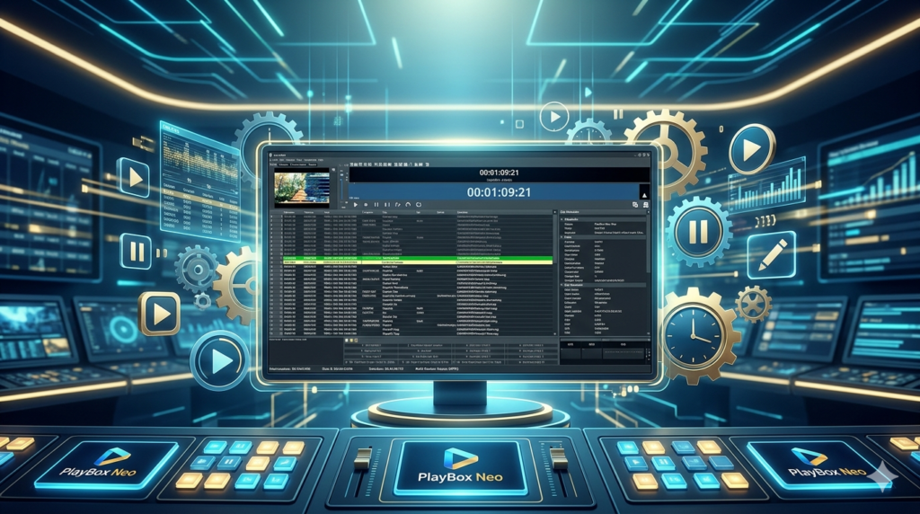Toggle the circular loop icon in transport
The image size is (920, 514).
419,205
